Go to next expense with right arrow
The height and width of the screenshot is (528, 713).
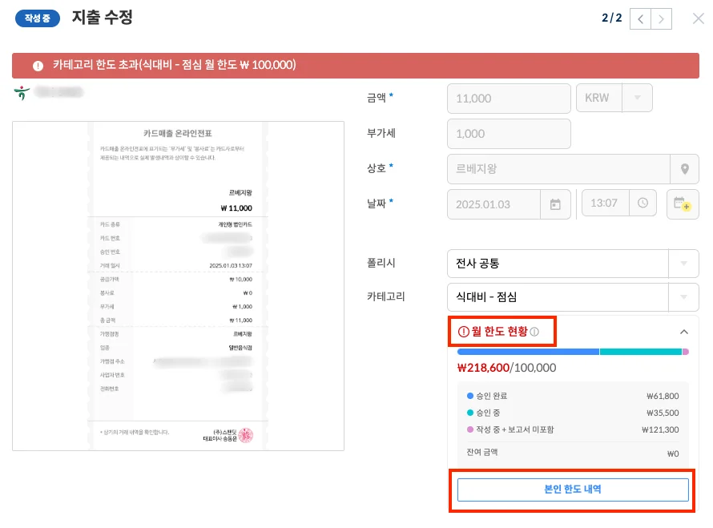(x=661, y=18)
